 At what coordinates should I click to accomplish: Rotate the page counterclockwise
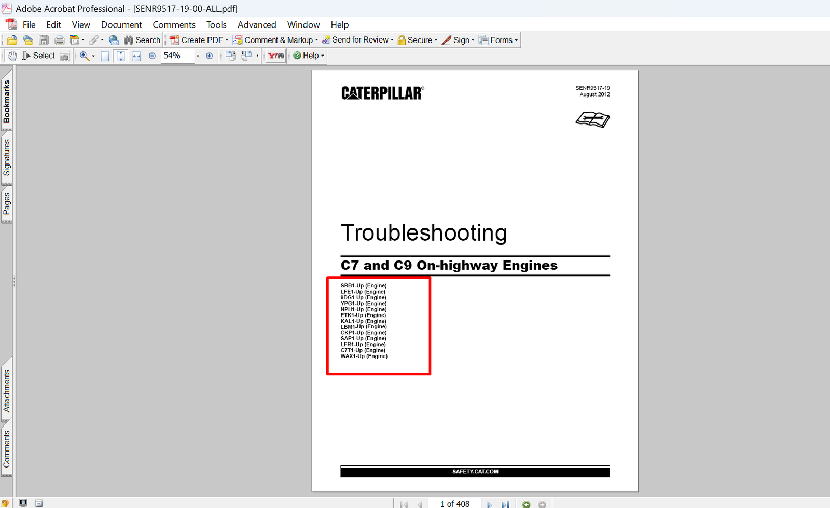click(247, 56)
